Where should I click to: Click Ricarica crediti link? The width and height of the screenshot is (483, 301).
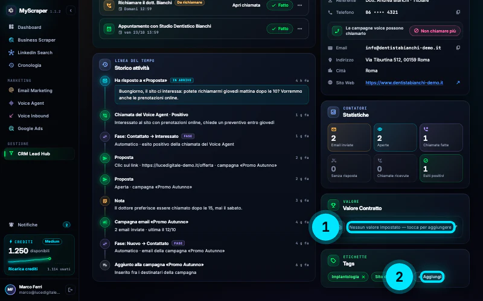23,268
